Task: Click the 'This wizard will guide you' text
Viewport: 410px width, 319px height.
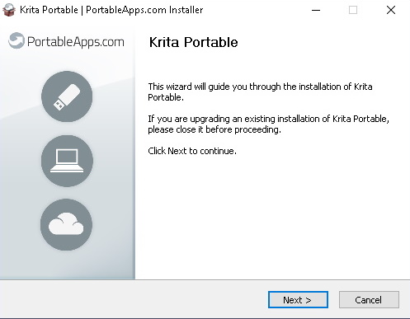Action: [x=260, y=91]
